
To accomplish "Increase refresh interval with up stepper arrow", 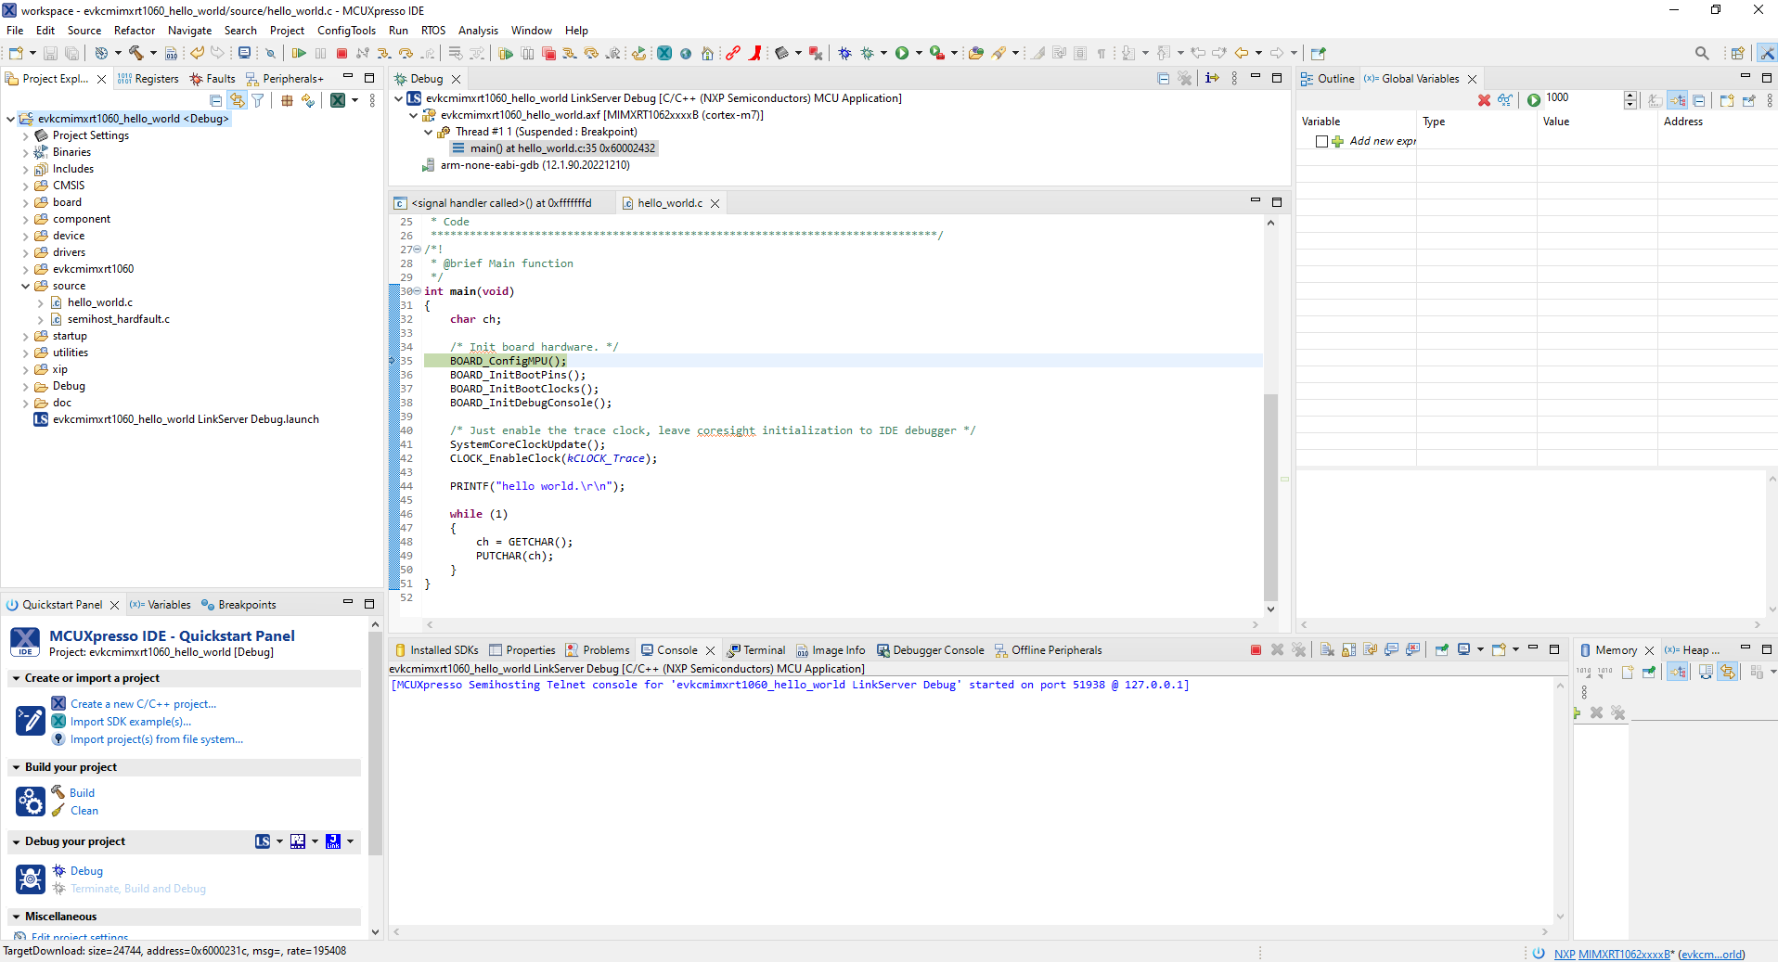I will click(1630, 96).
